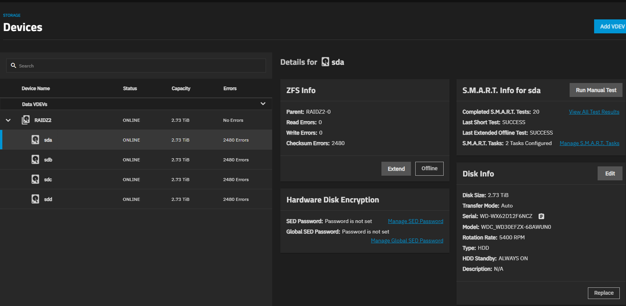Click the ONLINE status of sdc
This screenshot has height=306, width=626.
click(131, 180)
